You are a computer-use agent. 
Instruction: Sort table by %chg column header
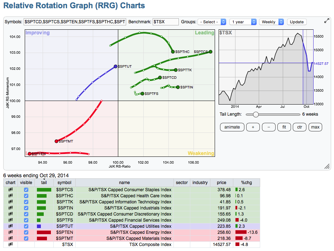tap(245, 183)
